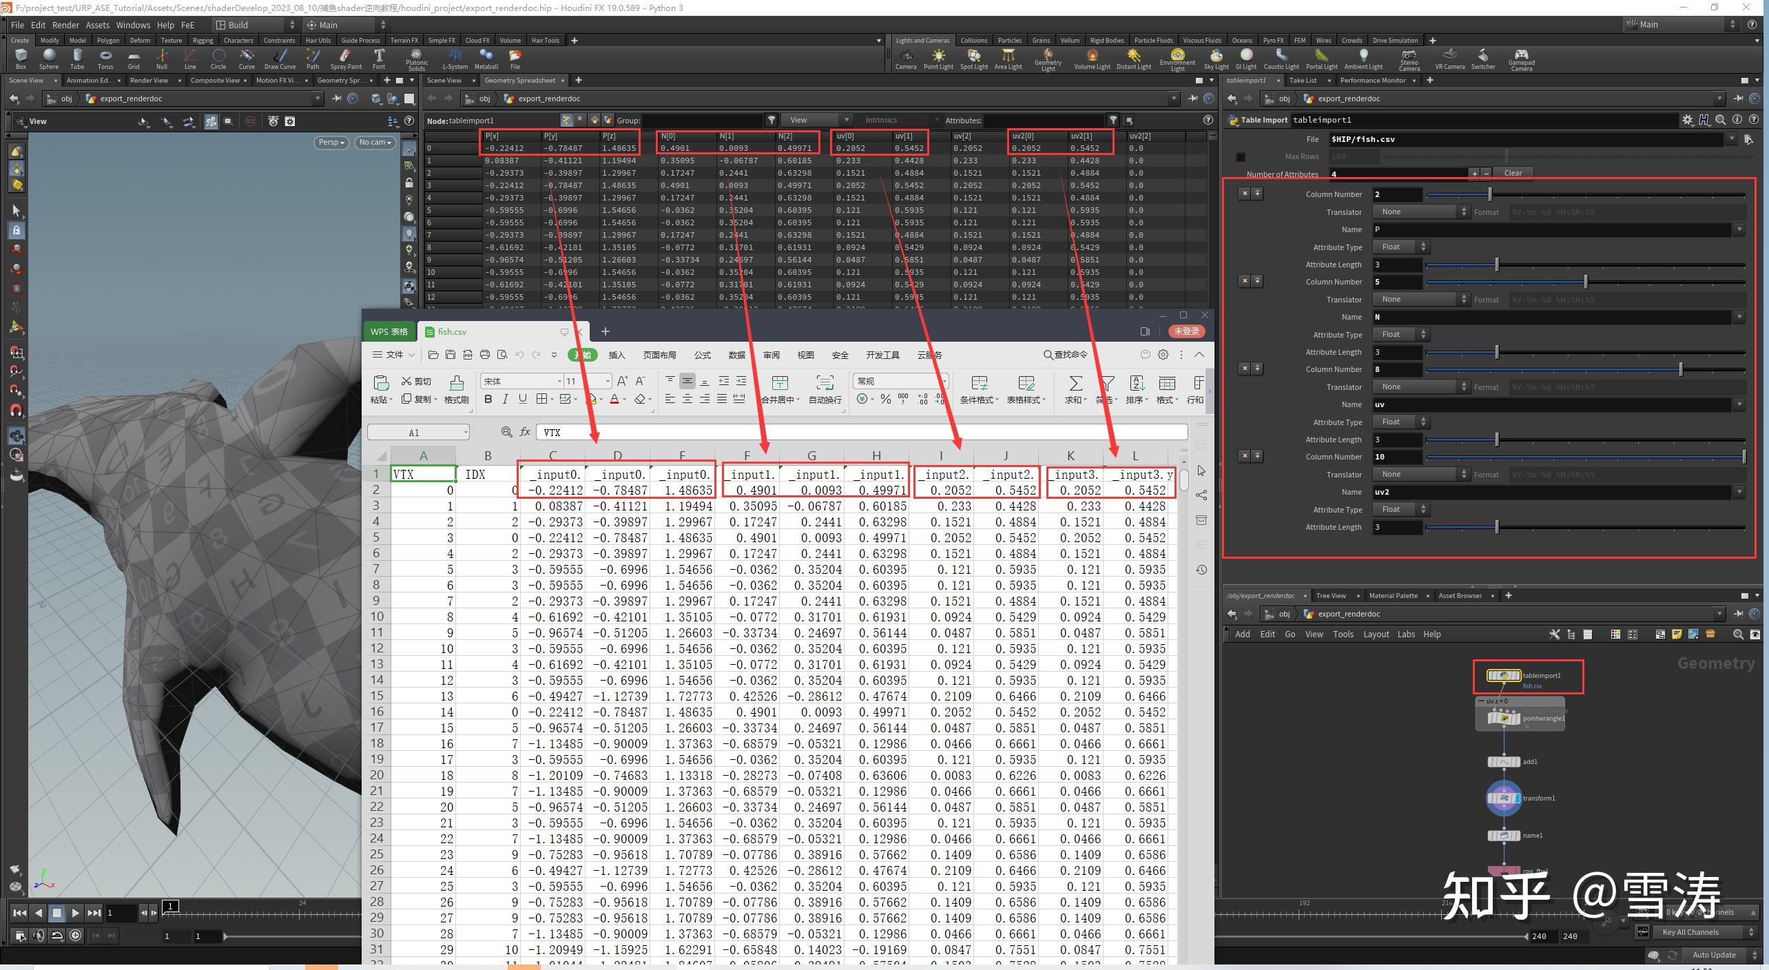The height and width of the screenshot is (970, 1769).
Task: Open the WPS number format 常规 dropdown
Action: [900, 381]
